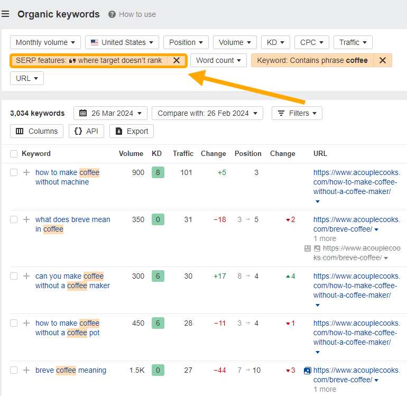Sort by Traffic column header
This screenshot has height=396, width=407.
[183, 154]
